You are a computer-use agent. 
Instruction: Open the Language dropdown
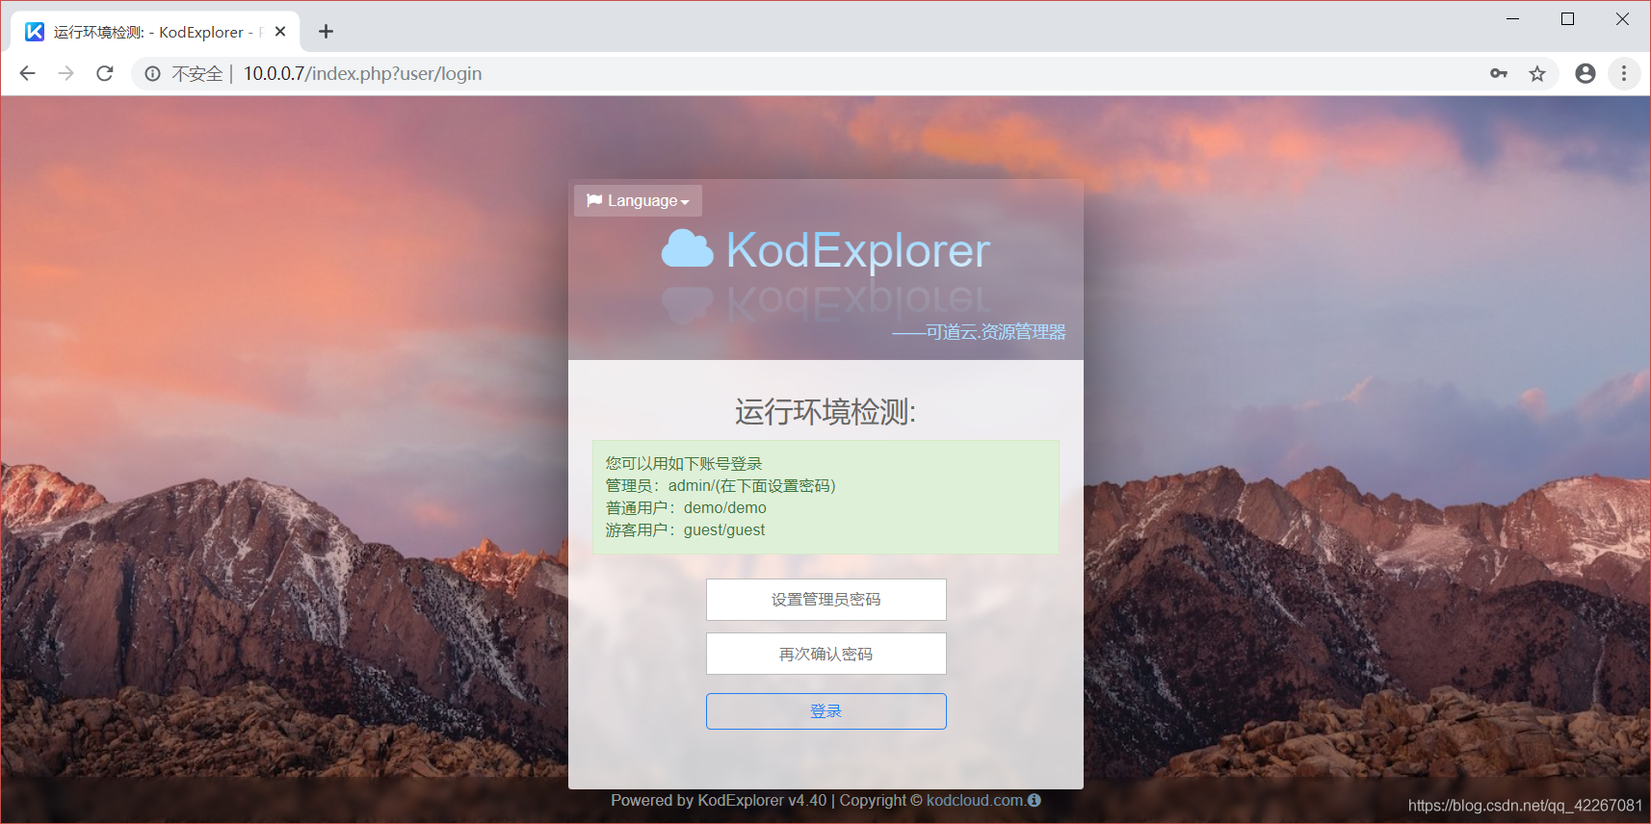pos(638,200)
